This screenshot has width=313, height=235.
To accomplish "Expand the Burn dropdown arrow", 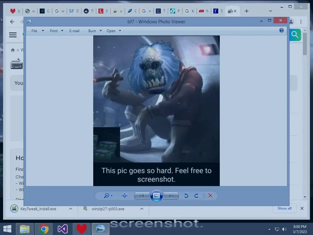I will click(x=101, y=31).
